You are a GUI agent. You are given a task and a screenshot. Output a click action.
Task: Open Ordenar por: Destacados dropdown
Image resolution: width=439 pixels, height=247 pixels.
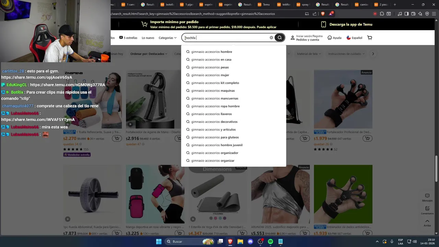[149, 54]
